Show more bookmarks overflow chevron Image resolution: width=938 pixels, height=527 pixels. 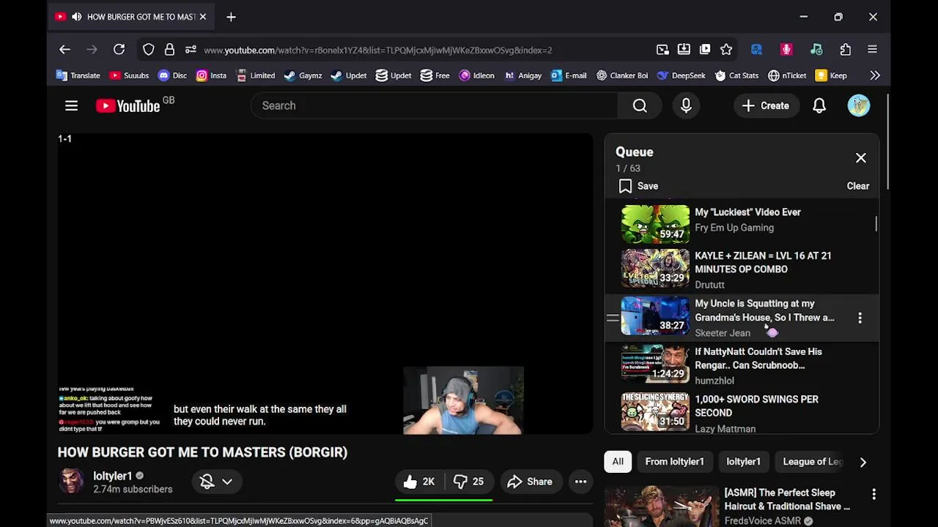click(874, 75)
